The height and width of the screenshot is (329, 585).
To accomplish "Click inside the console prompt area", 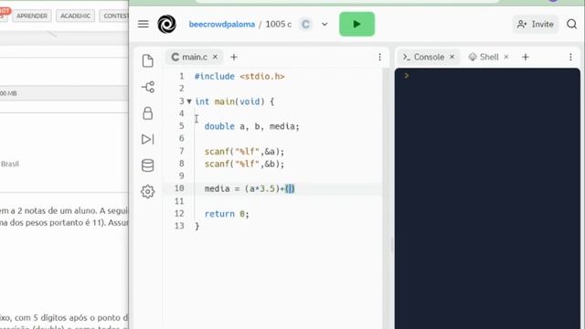I will point(487,197).
